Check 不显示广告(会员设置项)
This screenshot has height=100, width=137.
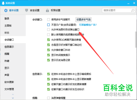tap(48, 25)
